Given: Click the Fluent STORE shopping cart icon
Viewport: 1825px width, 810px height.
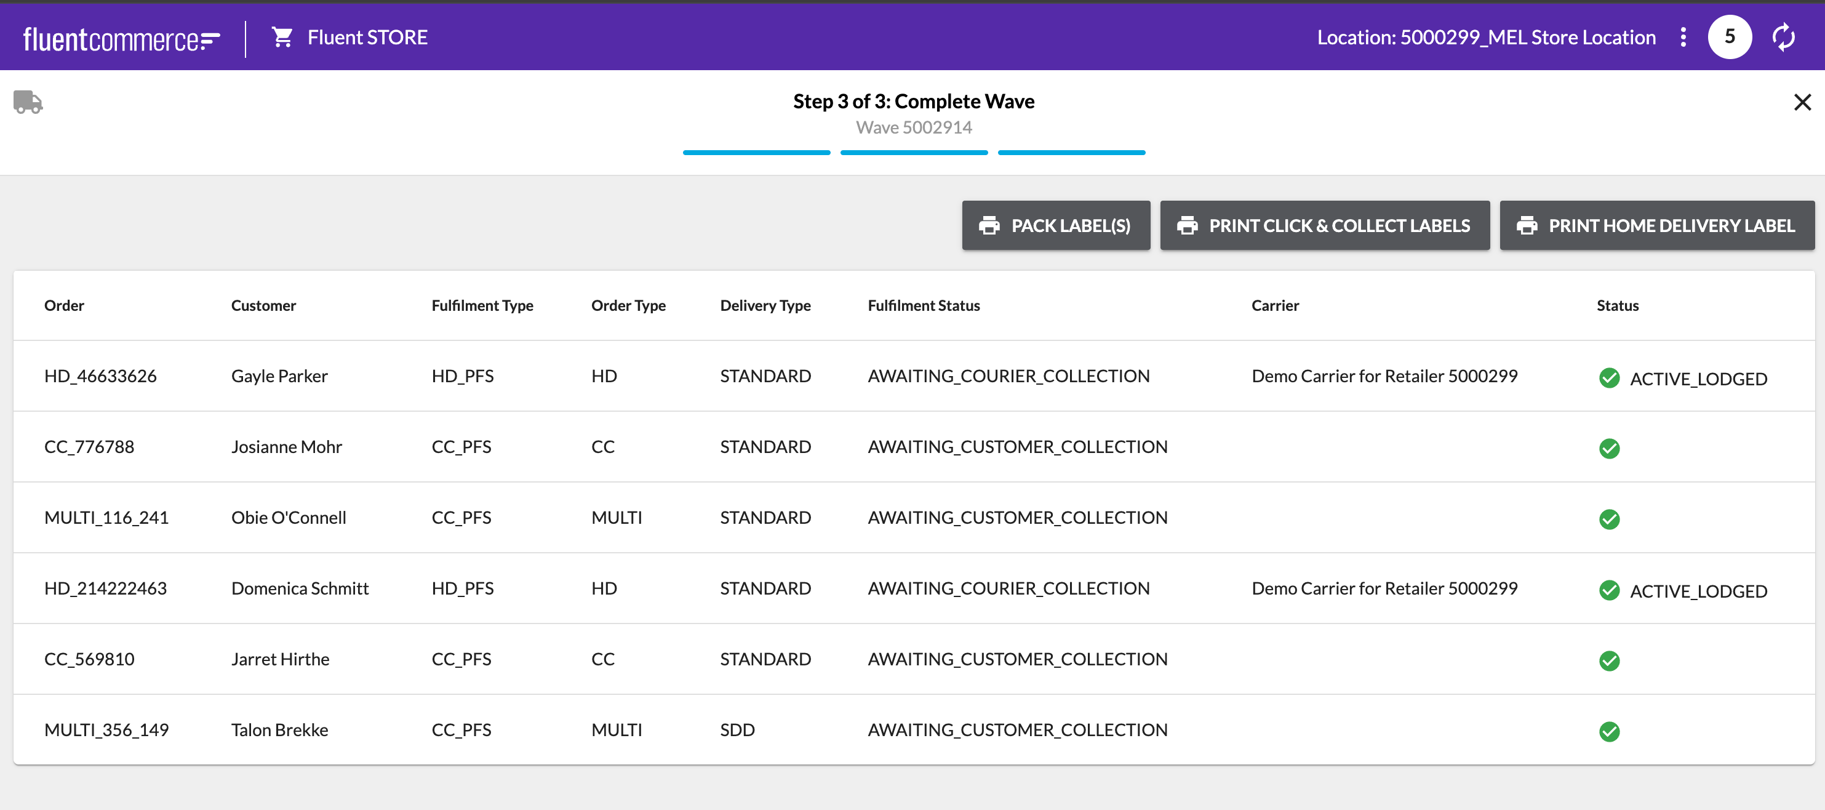Looking at the screenshot, I should click(282, 37).
